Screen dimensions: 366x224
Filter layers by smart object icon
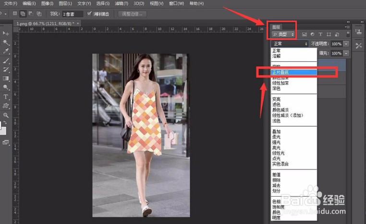coord(337,34)
